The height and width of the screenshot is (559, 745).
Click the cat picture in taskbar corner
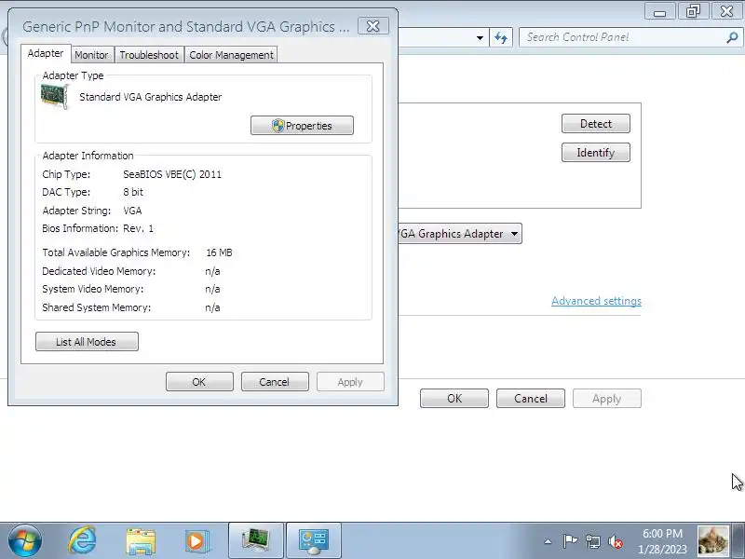[712, 540]
